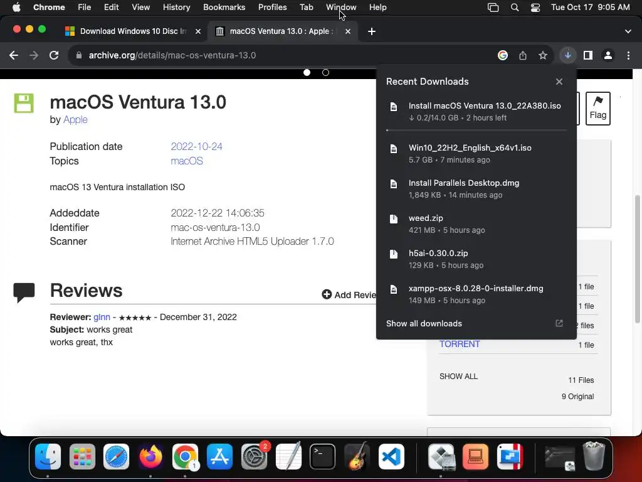Click the Install macOS Ventura 13.0_22A380.iso download

pyautogui.click(x=476, y=112)
